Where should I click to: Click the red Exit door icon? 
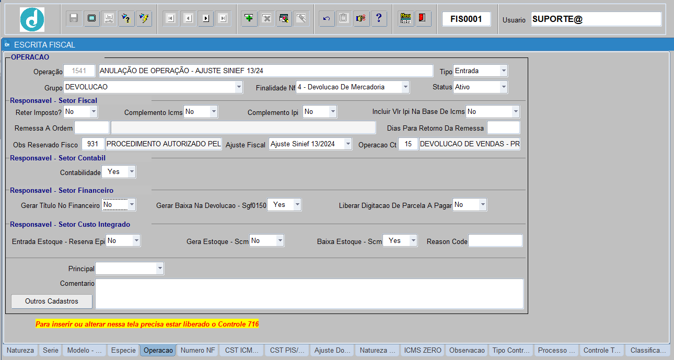422,19
